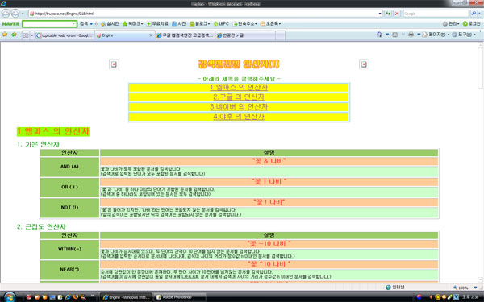Image resolution: width=484 pixels, height=302 pixels.
Task: Open the address bar history dropdown
Action: pos(380,14)
